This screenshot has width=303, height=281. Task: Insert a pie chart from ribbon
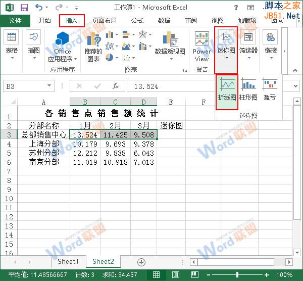coord(110,58)
